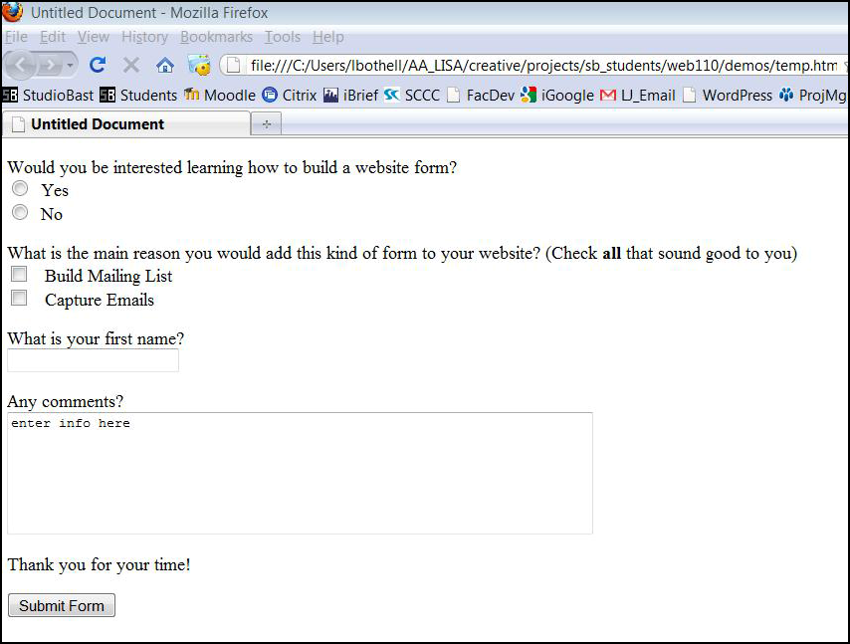Click the Stop loading icon
Image resolution: width=850 pixels, height=644 pixels.
coord(130,65)
